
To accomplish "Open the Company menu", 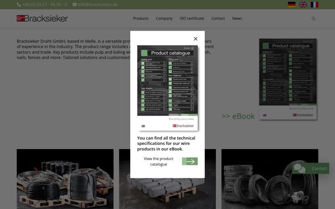I will click(x=164, y=19).
